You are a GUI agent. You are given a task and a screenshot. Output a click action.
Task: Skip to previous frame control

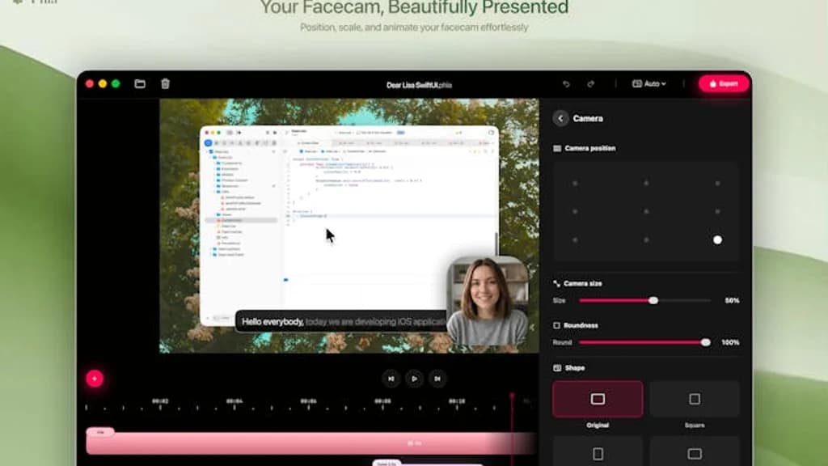[x=391, y=378]
